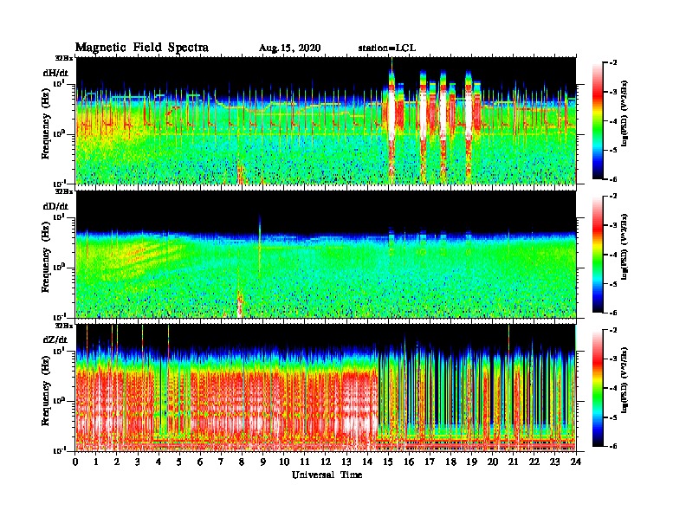Click inside the dD/dt spectrogram plot
Screen dimensions: 686x530
pyautogui.click(x=326, y=254)
